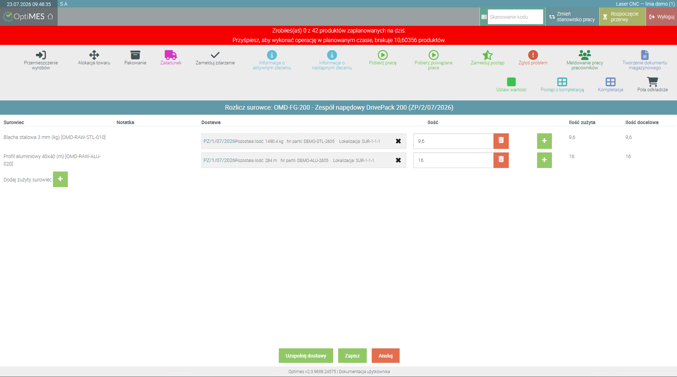Screen dimensions: 677x377
Task: Delete Blacha stalowa quantity entry
Action: click(x=501, y=141)
